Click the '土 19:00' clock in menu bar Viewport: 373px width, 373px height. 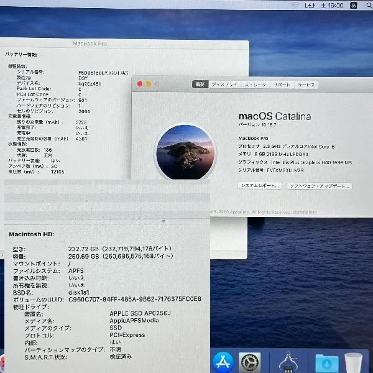(332, 6)
